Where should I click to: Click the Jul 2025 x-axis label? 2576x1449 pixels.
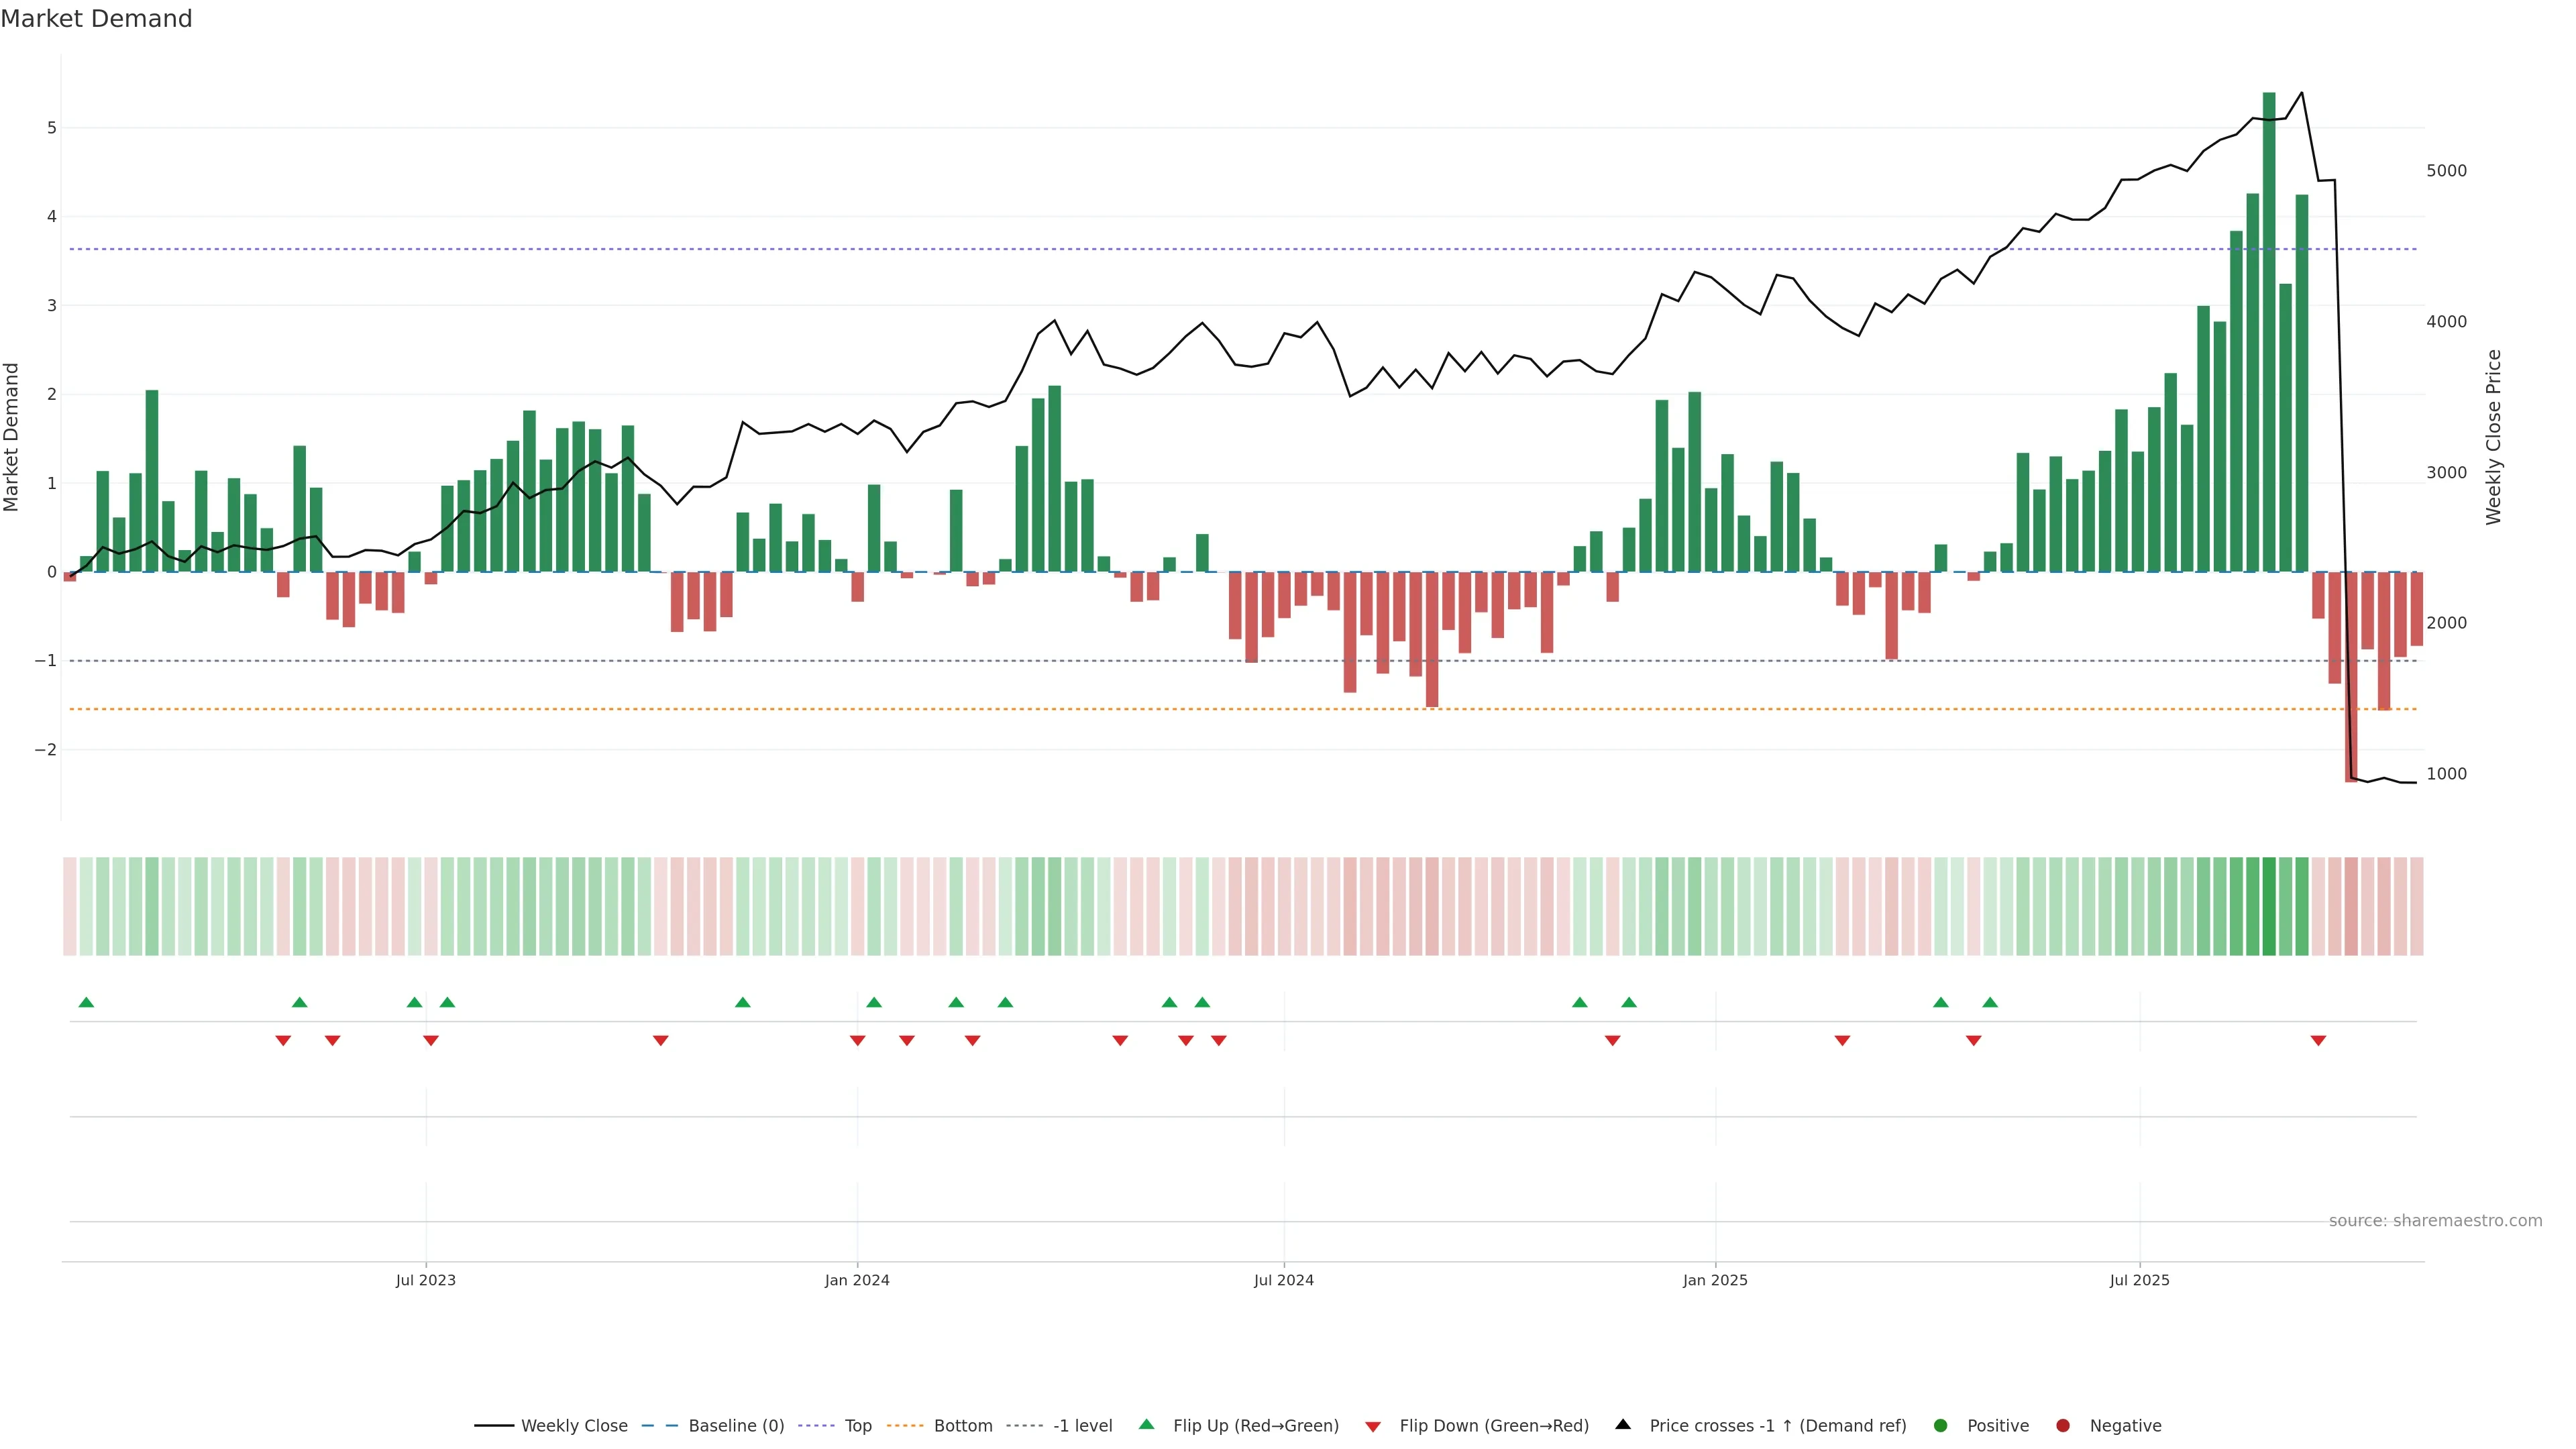[x=2139, y=1280]
